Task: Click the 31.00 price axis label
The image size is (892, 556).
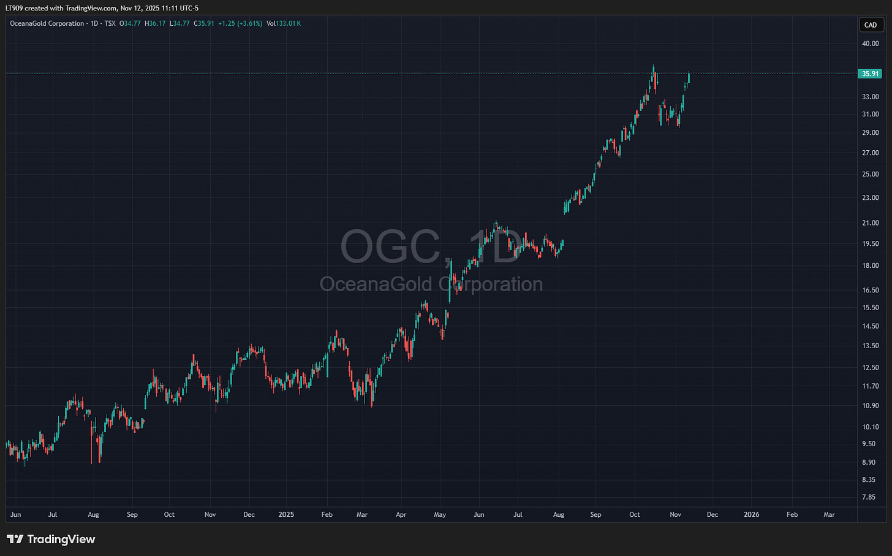Action: (x=871, y=114)
